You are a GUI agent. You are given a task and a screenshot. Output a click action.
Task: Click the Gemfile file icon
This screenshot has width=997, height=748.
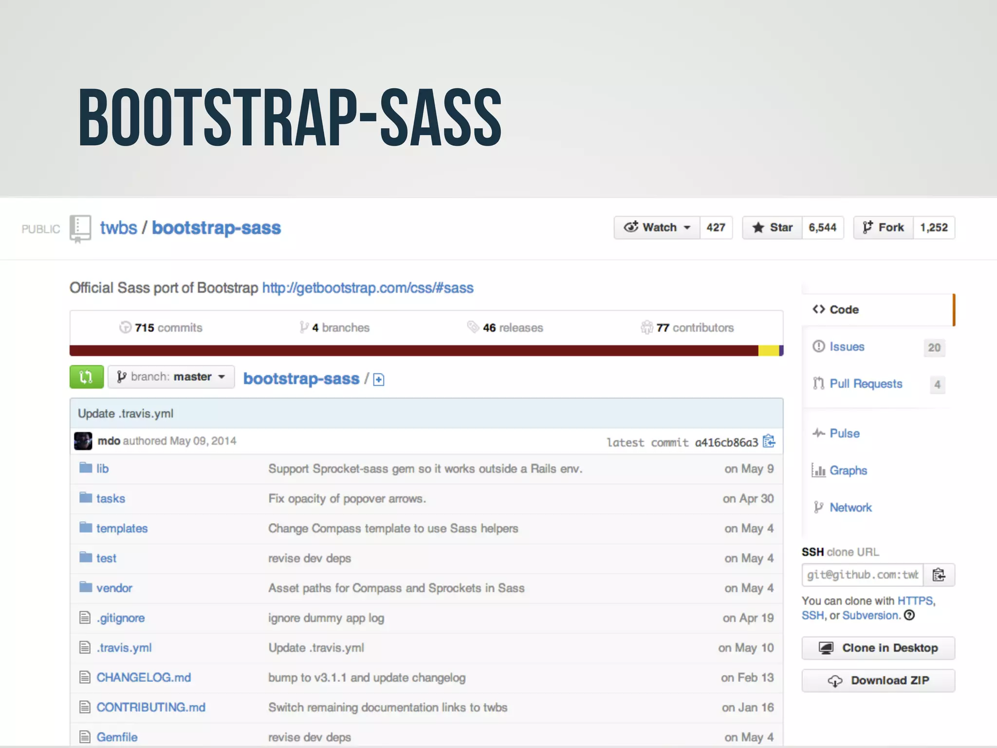[85, 737]
